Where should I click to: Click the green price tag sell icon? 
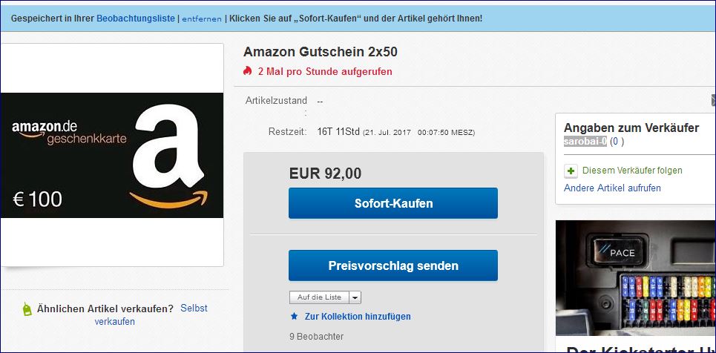click(x=27, y=309)
